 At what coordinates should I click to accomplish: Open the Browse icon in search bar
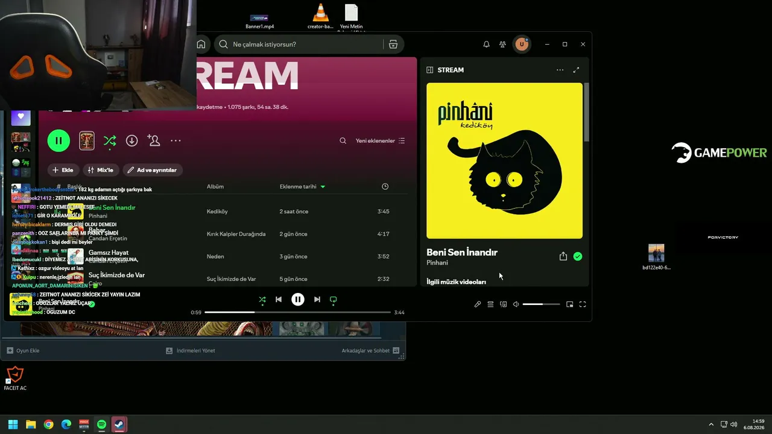point(393,44)
